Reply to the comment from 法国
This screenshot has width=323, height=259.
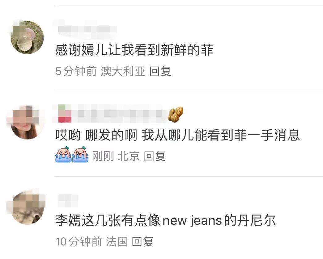(142, 241)
